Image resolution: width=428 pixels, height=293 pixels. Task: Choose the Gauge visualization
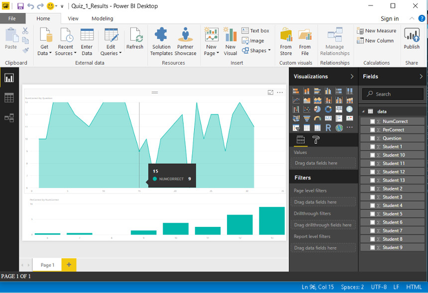point(317,118)
